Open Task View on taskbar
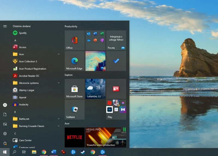The height and width of the screenshot is (156, 218). 24,152
